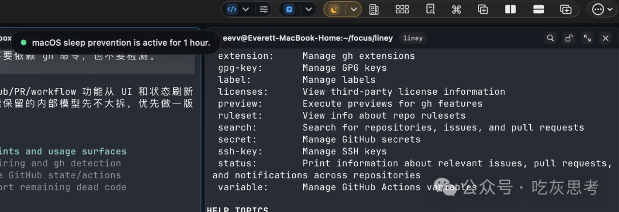Image resolution: width=619 pixels, height=212 pixels.
Task: Click 'iring and gh detection' line in left pane
Action: [x=60, y=163]
